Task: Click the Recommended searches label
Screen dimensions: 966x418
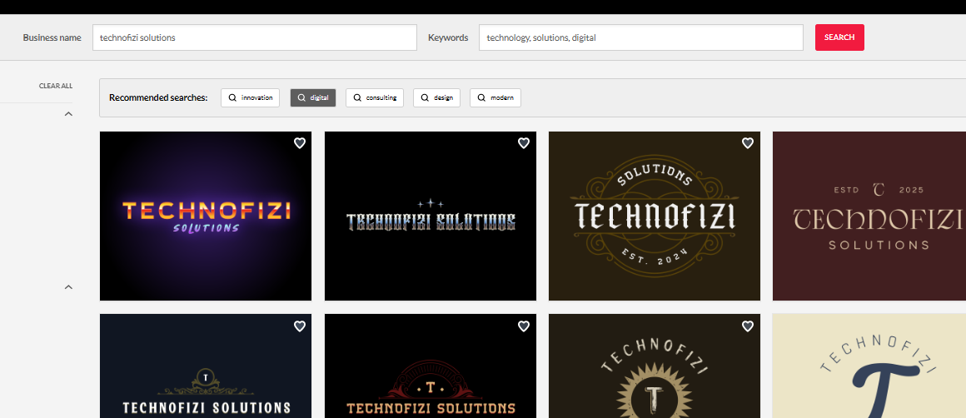Action: pos(158,98)
